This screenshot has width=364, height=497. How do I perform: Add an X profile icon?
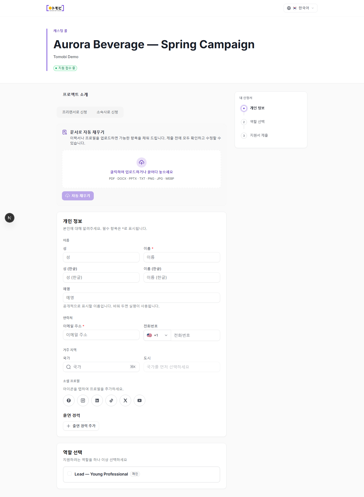tap(125, 400)
